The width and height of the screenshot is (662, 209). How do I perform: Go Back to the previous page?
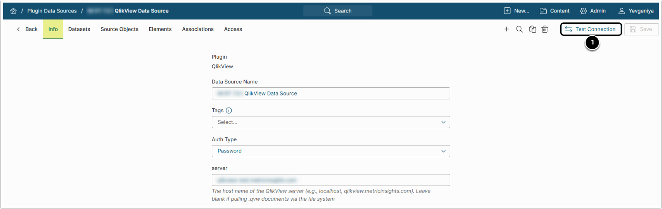[x=27, y=29]
